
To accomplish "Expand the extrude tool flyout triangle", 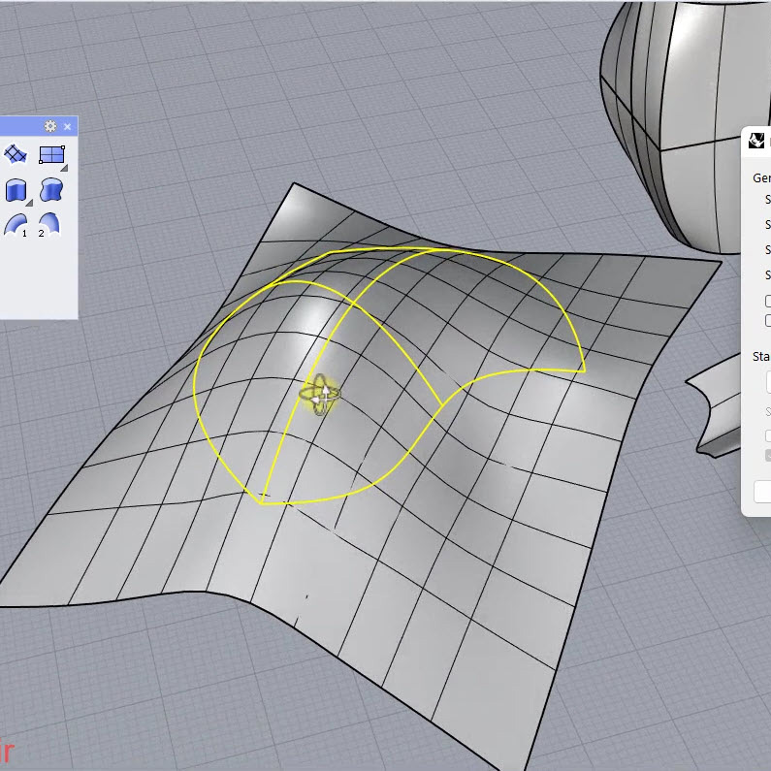I will click(x=29, y=202).
